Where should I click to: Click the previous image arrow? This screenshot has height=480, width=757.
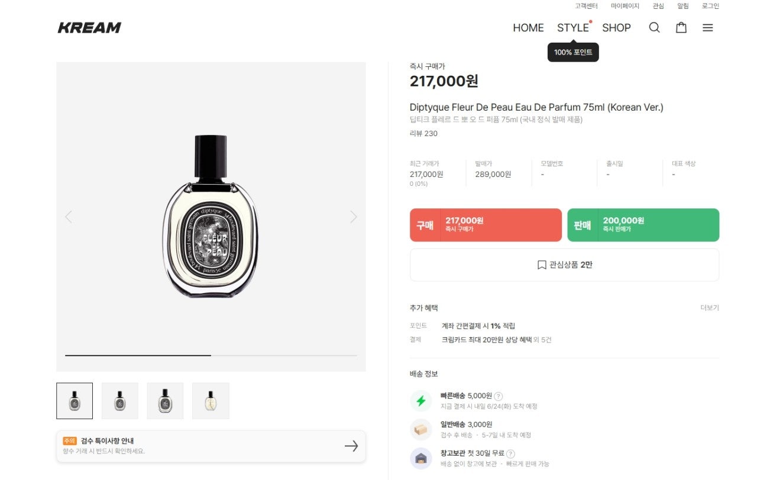69,217
